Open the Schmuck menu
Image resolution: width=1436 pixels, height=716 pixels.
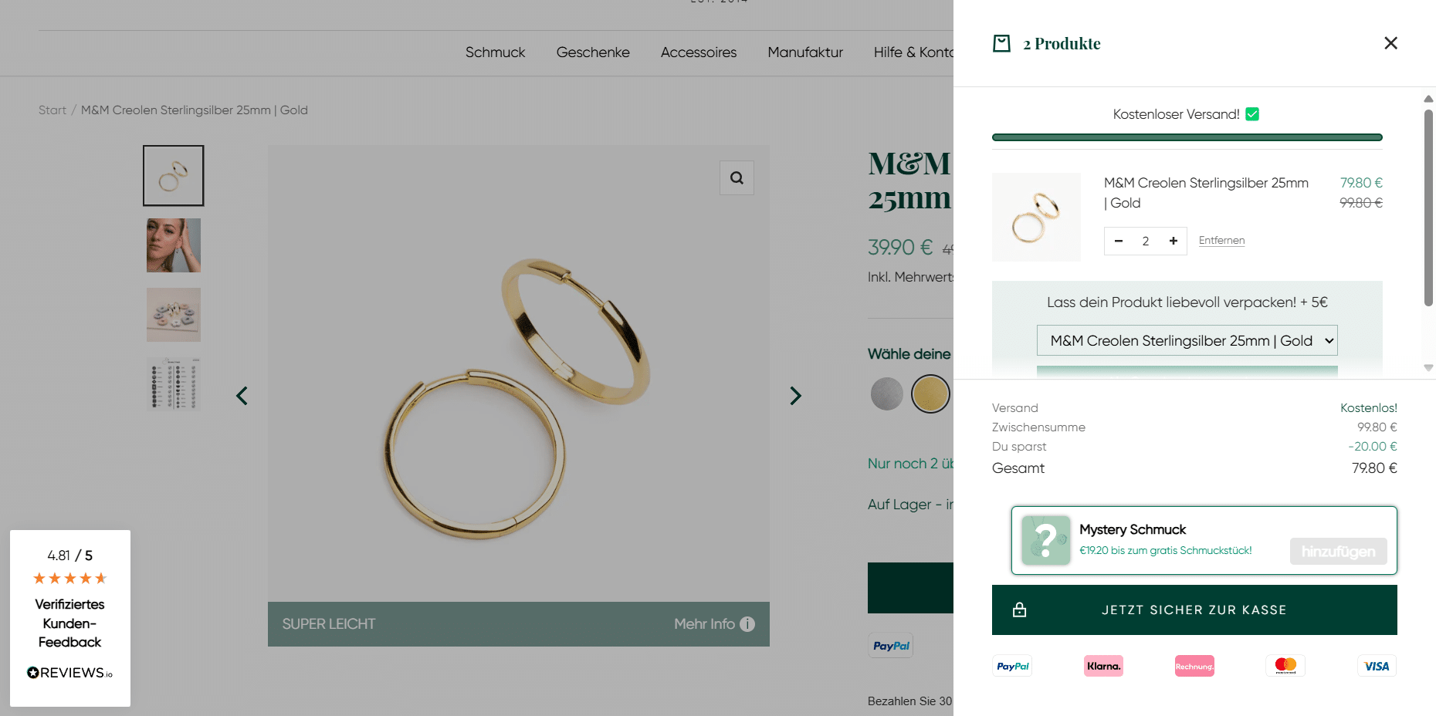(495, 52)
